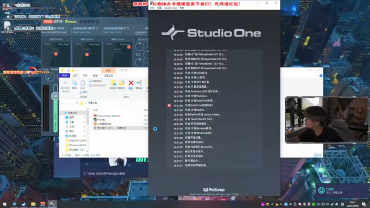The height and width of the screenshot is (208, 370).
Task: Select the WindowsNoEd folder in navigation pane
Action: (x=75, y=145)
